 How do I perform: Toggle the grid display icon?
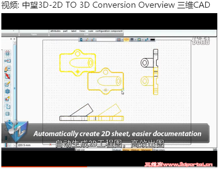tap(118, 40)
